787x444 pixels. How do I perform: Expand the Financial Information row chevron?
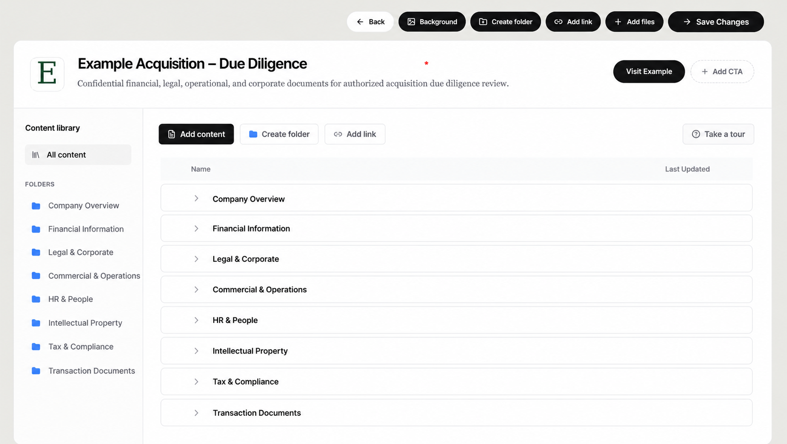click(x=196, y=229)
